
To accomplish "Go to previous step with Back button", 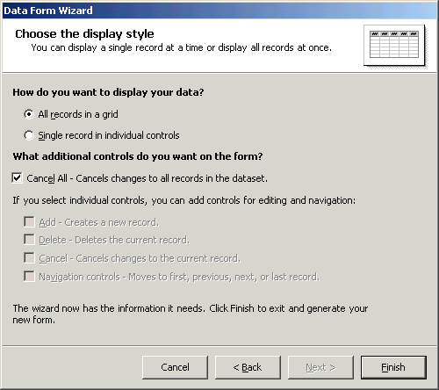I will point(248,367).
